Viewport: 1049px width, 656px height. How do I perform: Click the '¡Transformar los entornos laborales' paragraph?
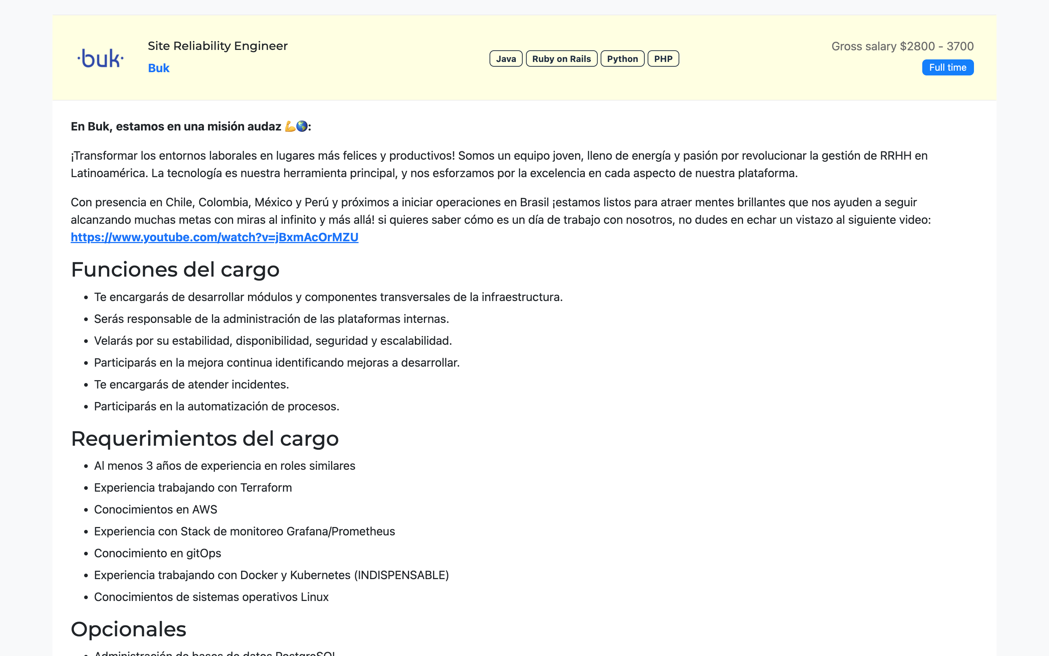[x=499, y=164]
